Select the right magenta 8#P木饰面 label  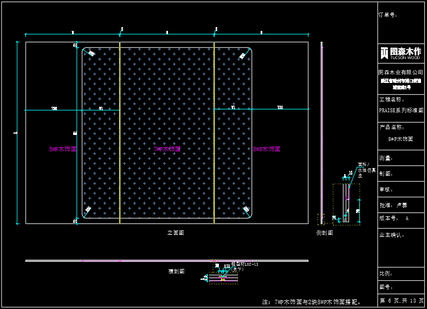click(x=267, y=149)
